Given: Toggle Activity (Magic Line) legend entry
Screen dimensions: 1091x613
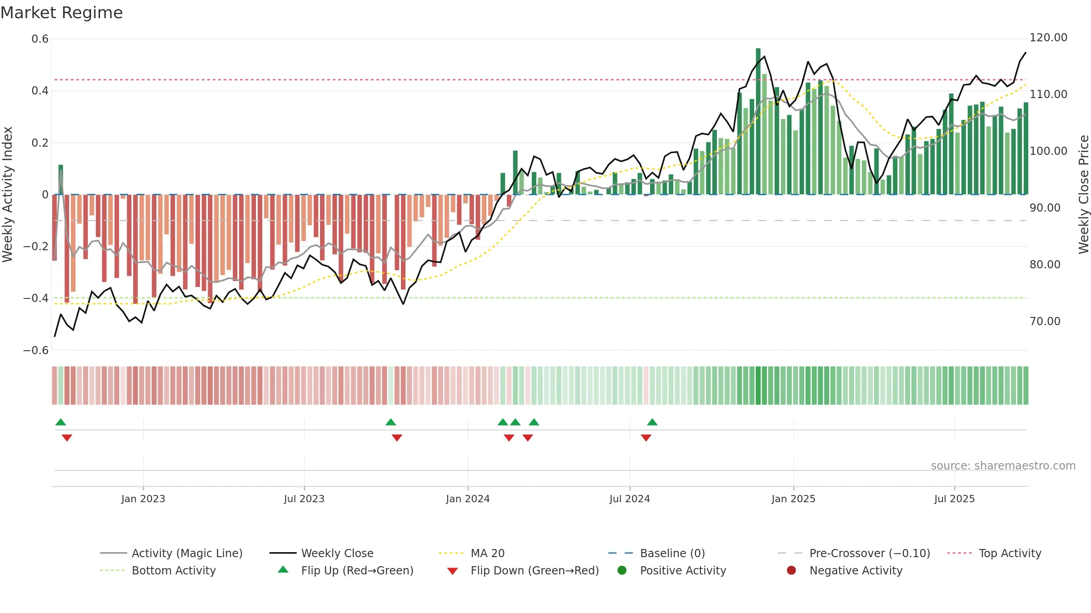Looking at the screenshot, I should tap(171, 553).
